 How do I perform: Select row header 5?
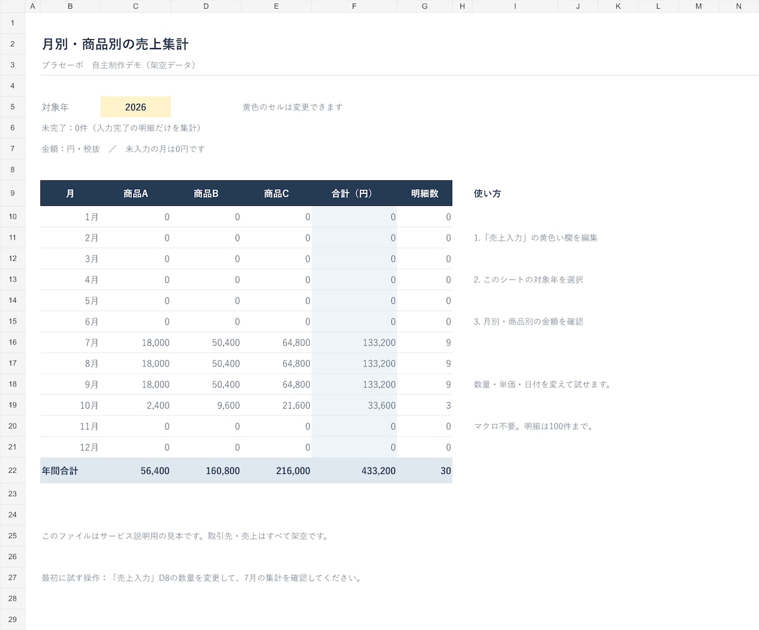pyautogui.click(x=12, y=107)
